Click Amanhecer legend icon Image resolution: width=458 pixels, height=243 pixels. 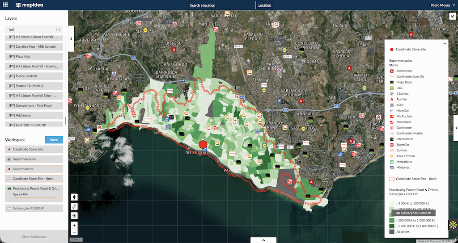[392, 71]
